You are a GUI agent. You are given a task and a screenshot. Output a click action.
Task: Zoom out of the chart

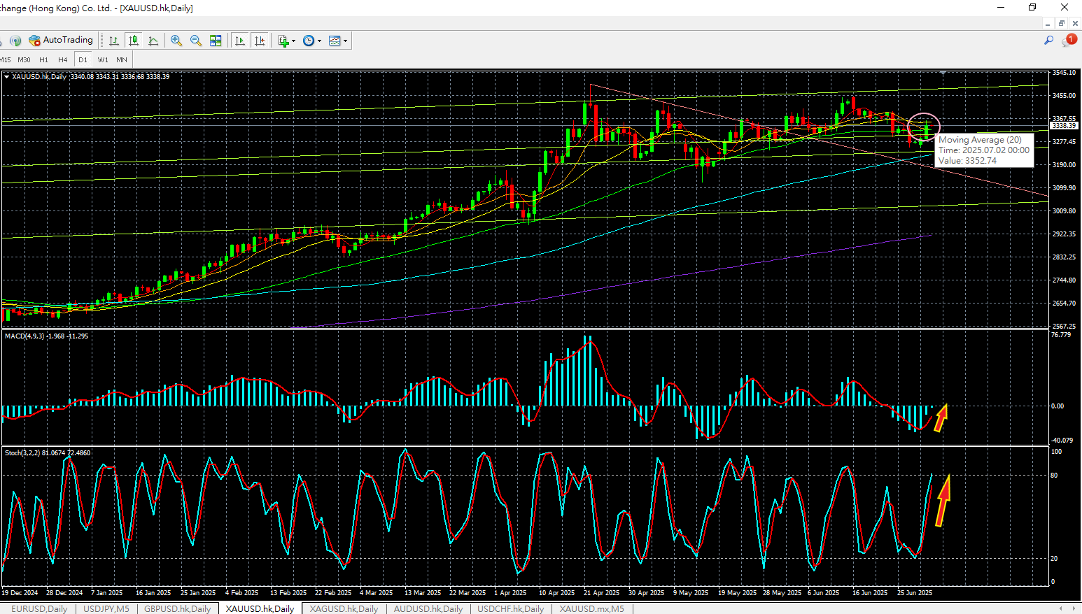coord(196,41)
